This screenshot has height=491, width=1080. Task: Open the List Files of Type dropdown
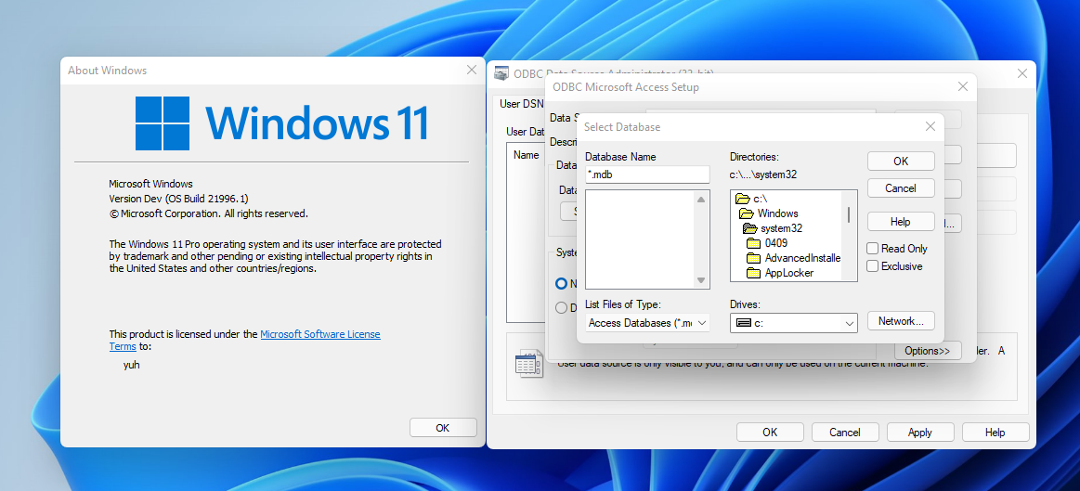point(647,322)
